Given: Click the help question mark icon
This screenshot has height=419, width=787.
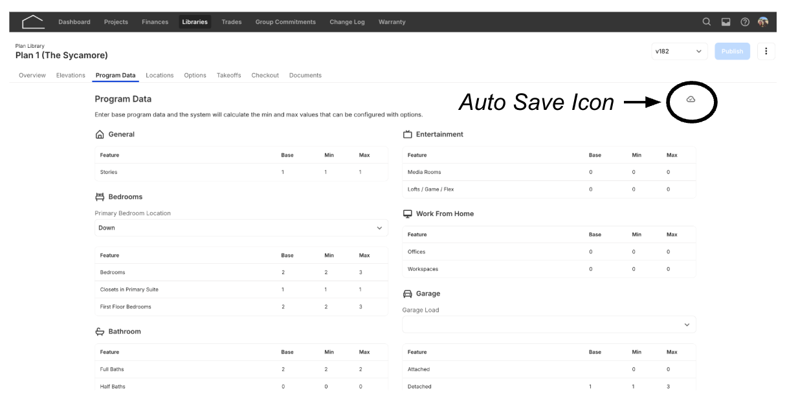Looking at the screenshot, I should (745, 22).
